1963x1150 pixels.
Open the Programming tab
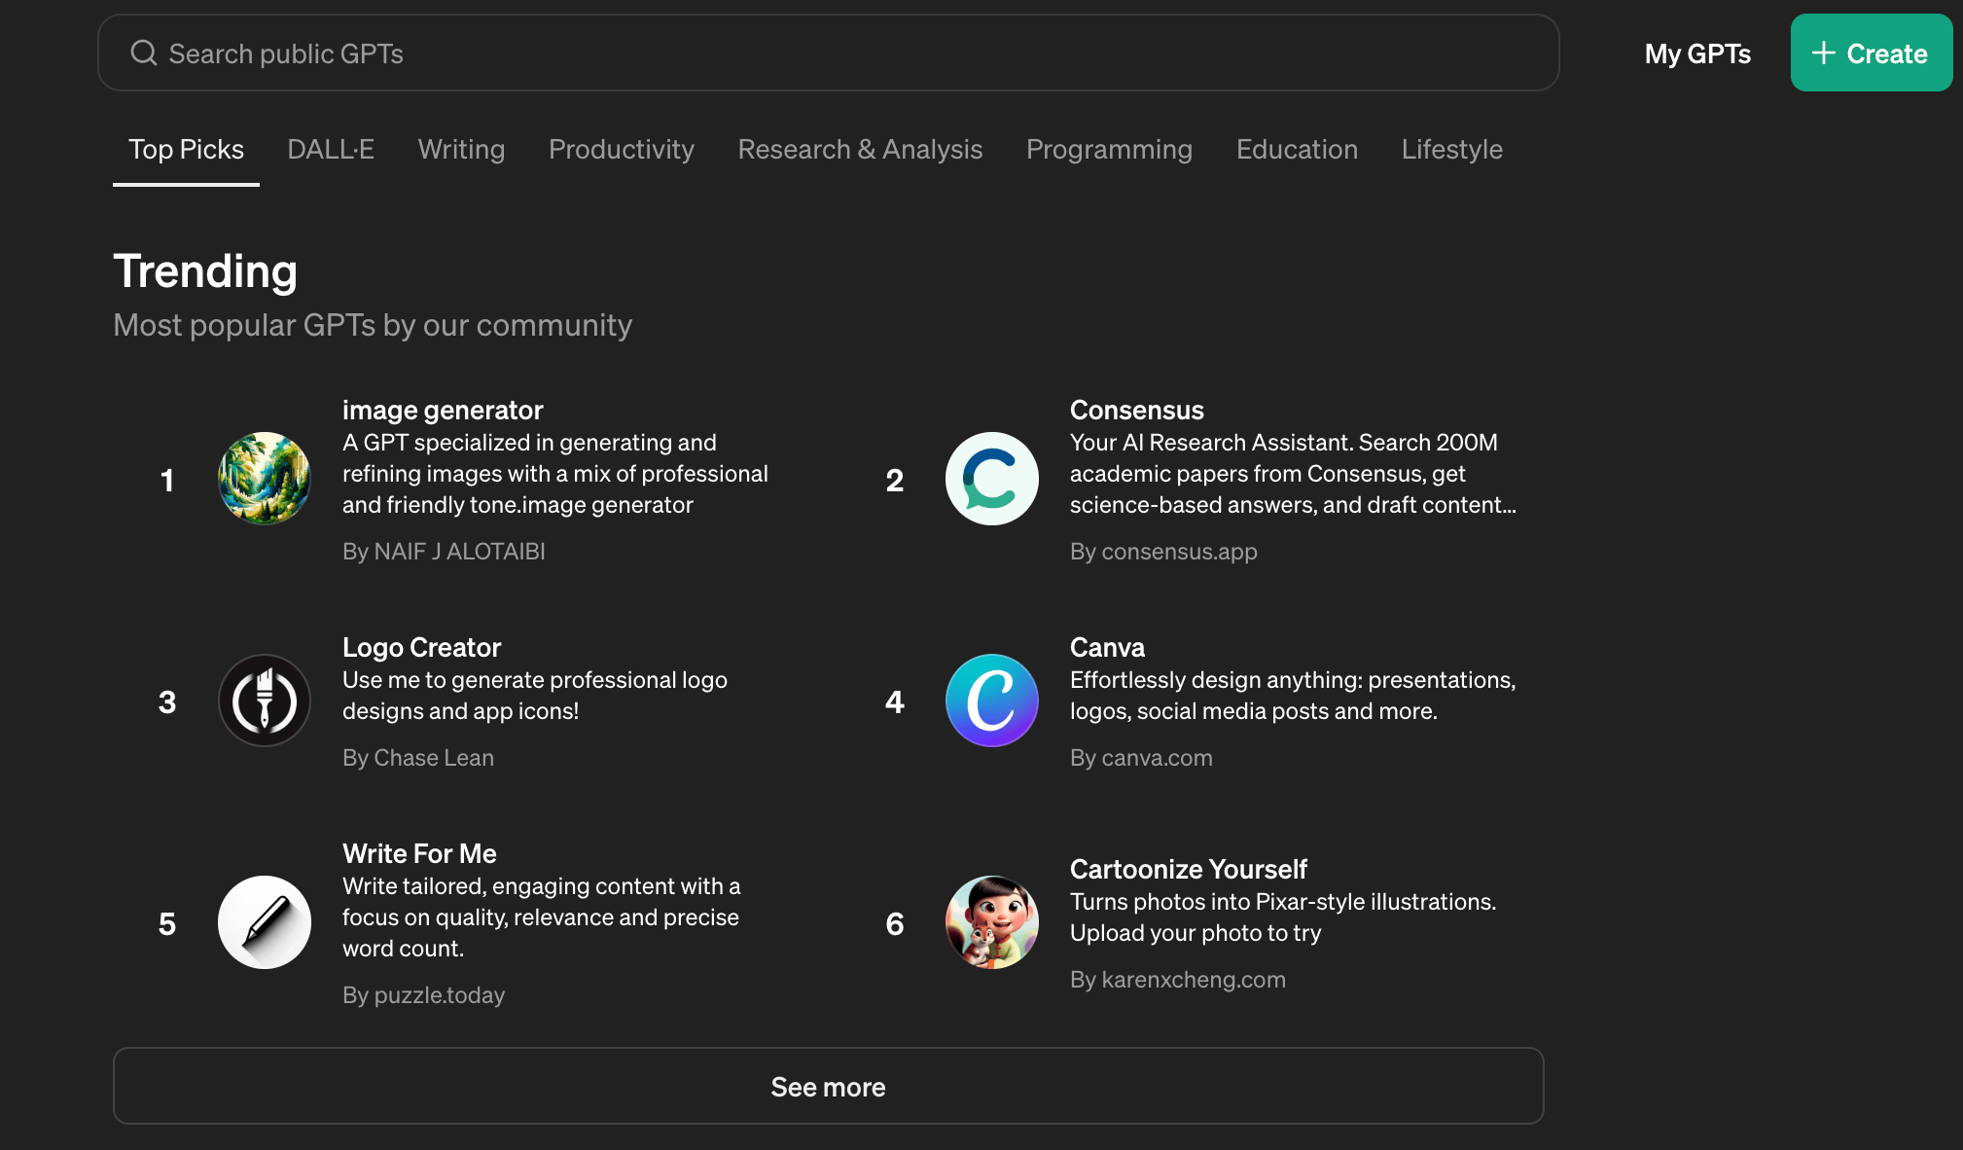[1109, 149]
